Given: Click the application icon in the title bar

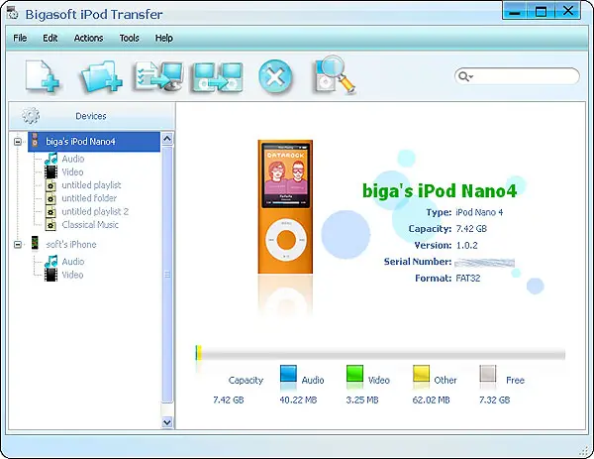Looking at the screenshot, I should click(13, 13).
